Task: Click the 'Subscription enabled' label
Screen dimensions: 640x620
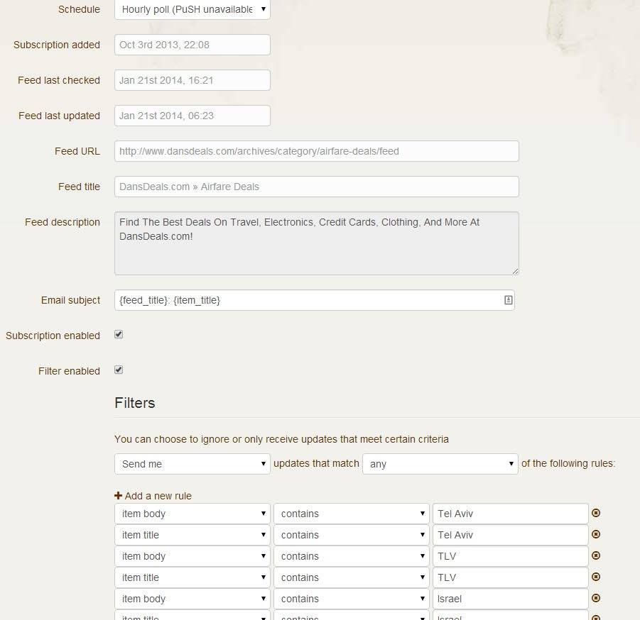Action: pyautogui.click(x=53, y=336)
